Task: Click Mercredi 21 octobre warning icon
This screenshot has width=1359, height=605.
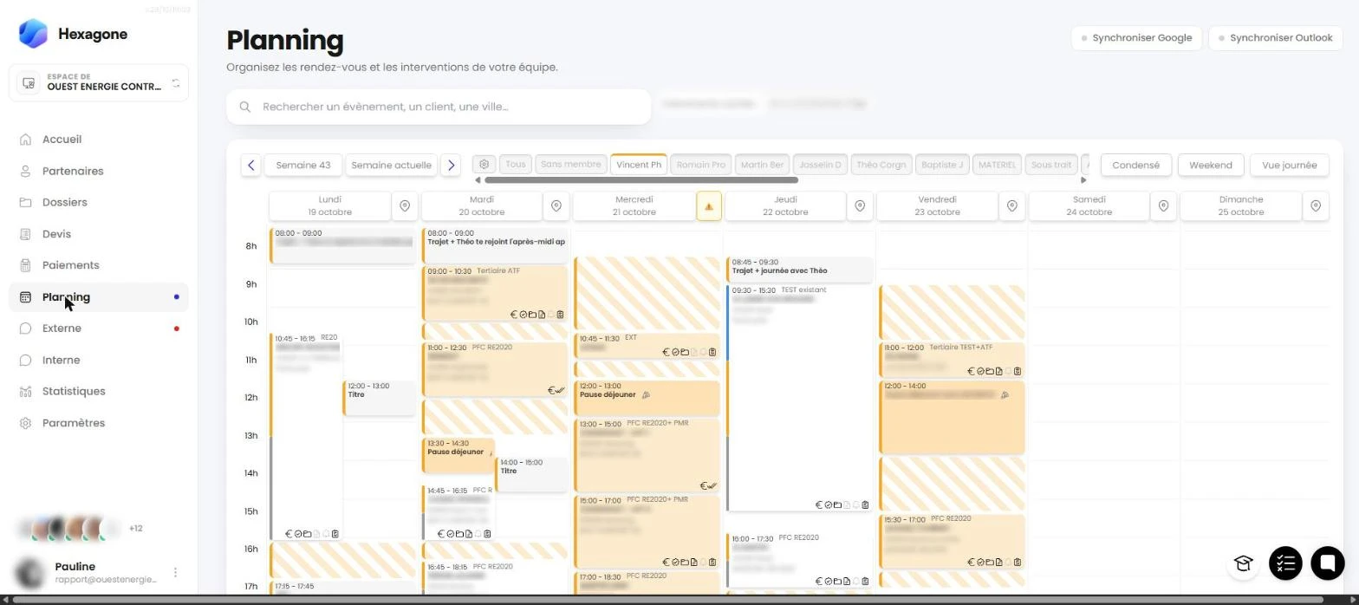Action: [709, 206]
